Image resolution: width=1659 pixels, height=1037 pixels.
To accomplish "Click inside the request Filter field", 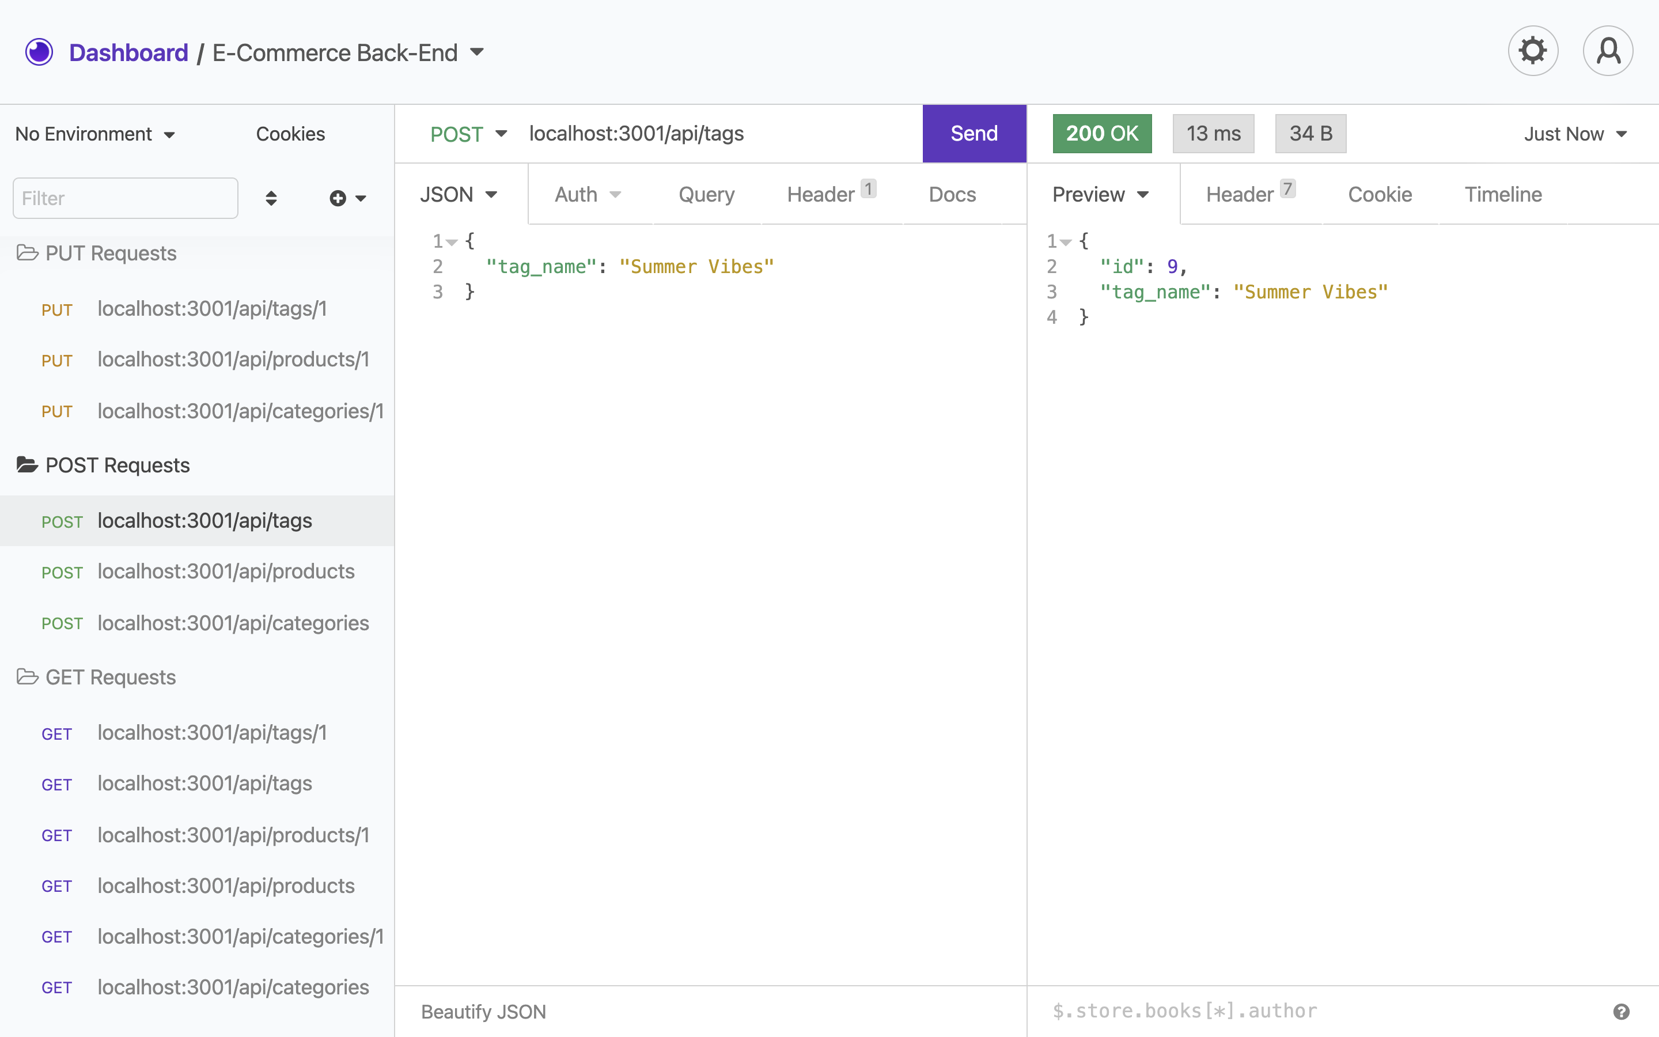I will (x=125, y=198).
